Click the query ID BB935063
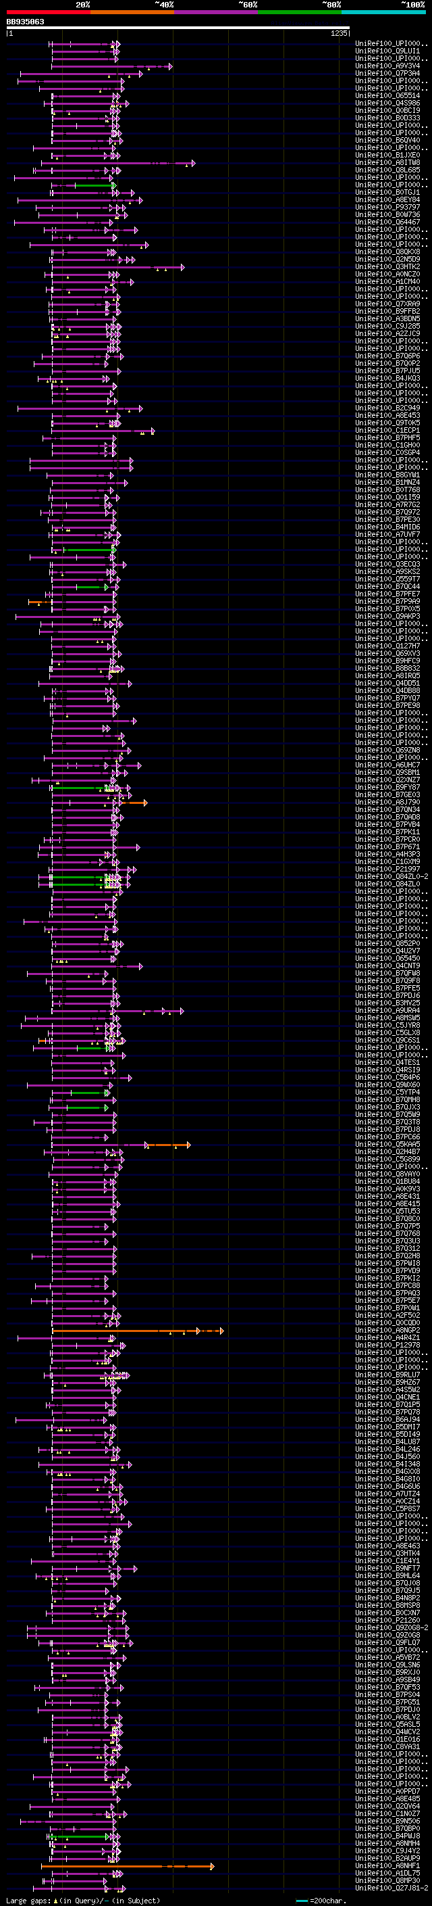 tap(25, 22)
